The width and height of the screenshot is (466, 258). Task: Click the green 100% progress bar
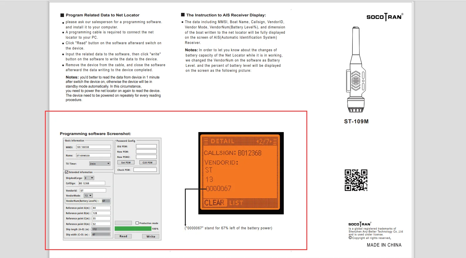(x=133, y=229)
